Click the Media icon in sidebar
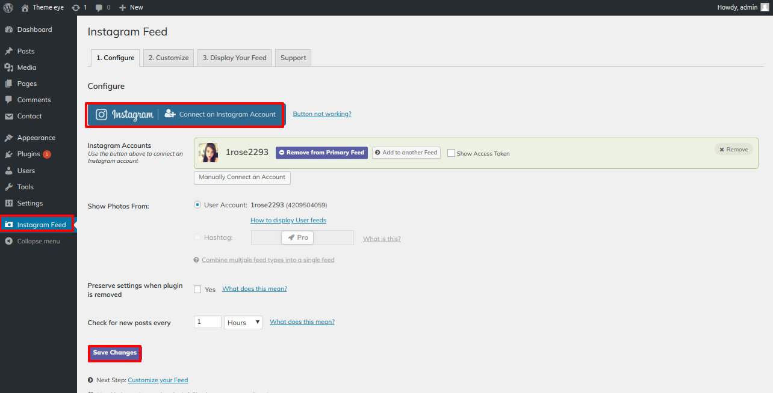 point(9,67)
